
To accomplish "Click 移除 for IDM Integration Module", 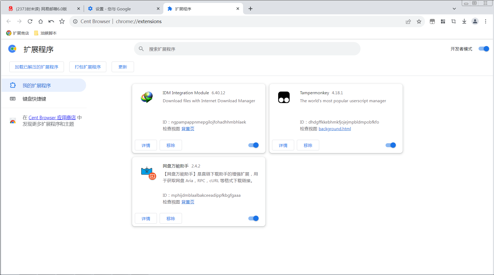I will coord(171,145).
